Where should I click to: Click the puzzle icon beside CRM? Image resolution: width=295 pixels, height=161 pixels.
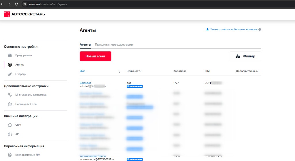(x=10, y=125)
